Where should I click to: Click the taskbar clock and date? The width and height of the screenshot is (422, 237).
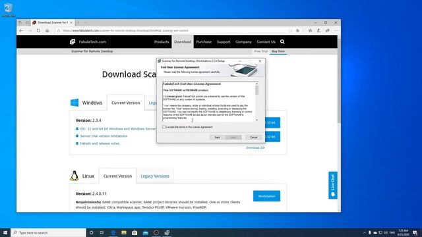[403, 232]
